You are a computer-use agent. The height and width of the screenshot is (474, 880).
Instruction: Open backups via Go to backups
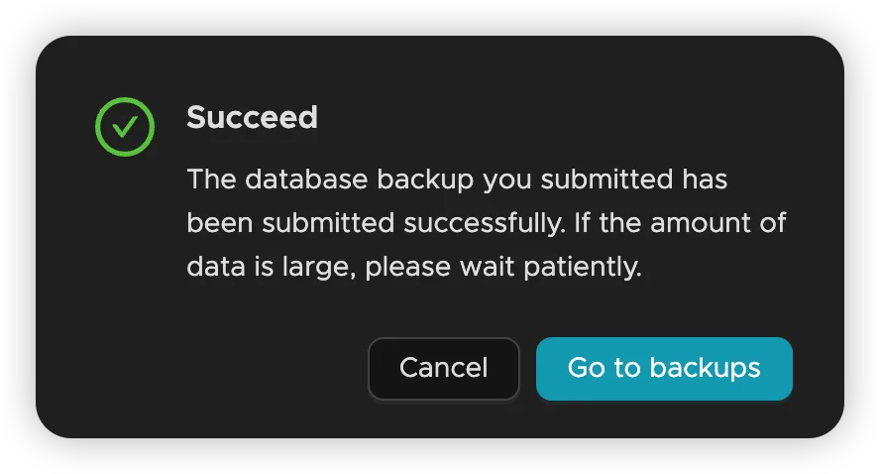664,368
